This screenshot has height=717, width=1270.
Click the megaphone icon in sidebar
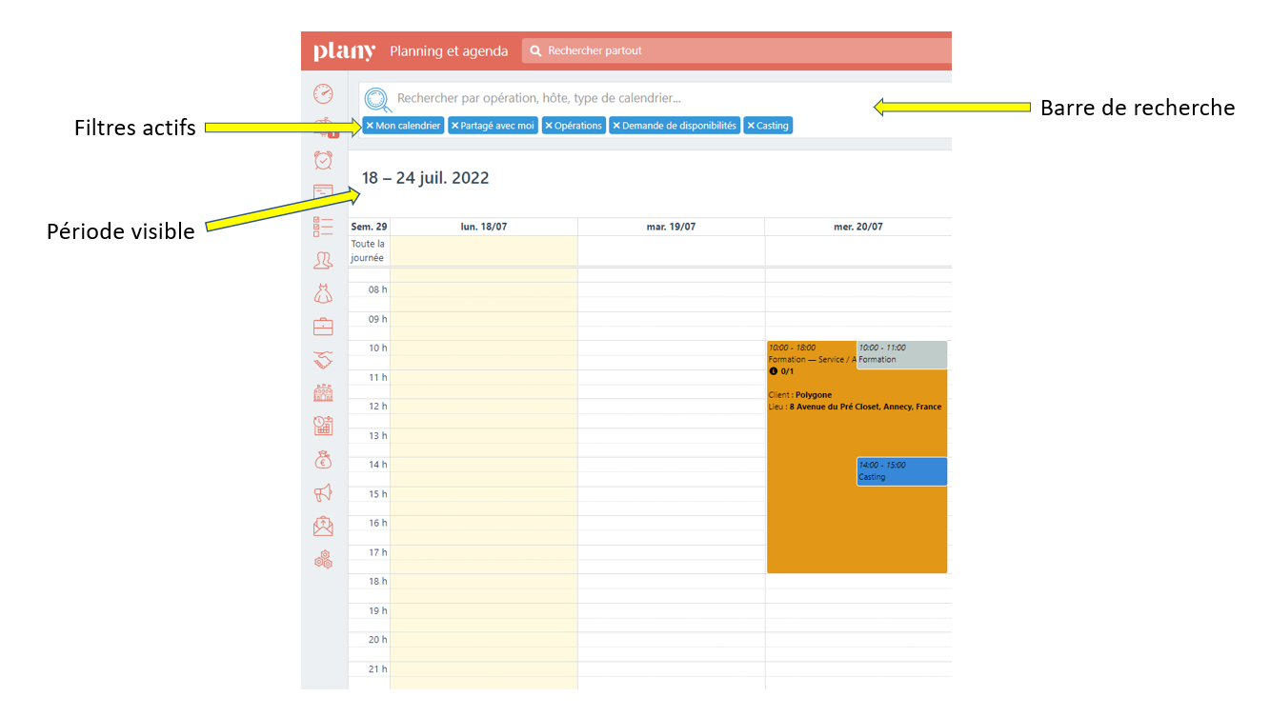tap(323, 493)
